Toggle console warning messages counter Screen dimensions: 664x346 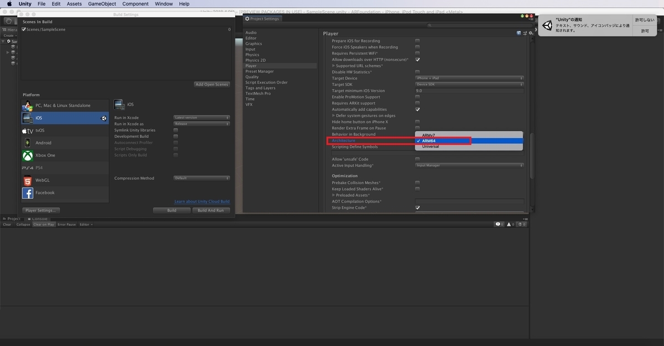pyautogui.click(x=511, y=224)
